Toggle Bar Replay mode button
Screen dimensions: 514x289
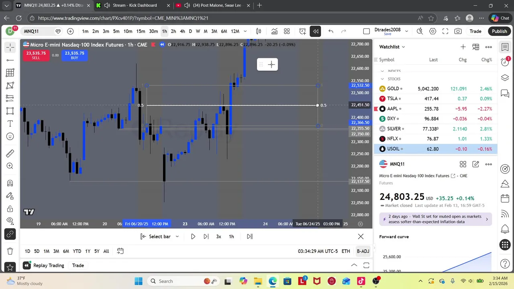click(315, 31)
